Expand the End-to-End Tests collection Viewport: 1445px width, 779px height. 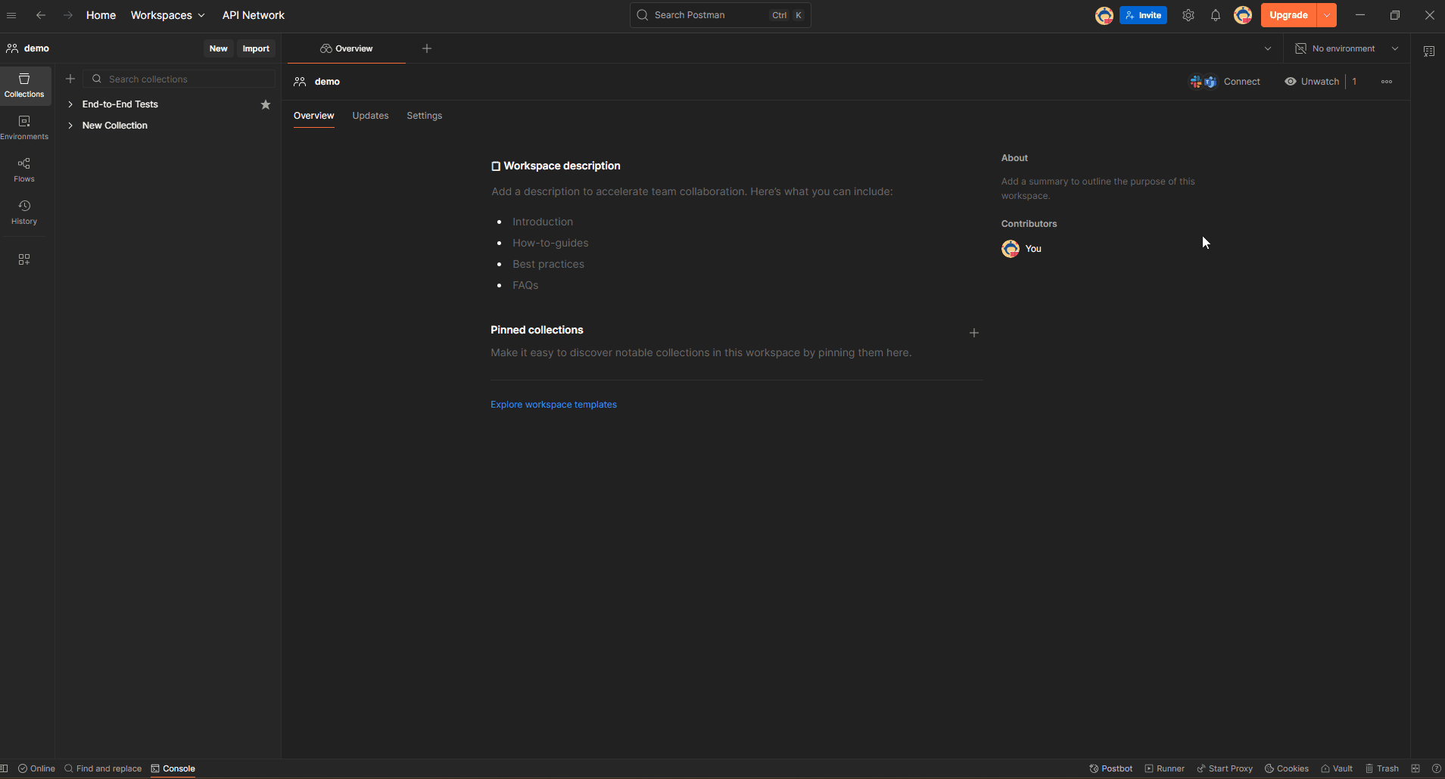click(x=70, y=104)
